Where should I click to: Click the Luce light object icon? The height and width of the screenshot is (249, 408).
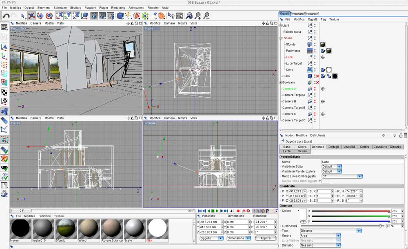tap(310, 57)
